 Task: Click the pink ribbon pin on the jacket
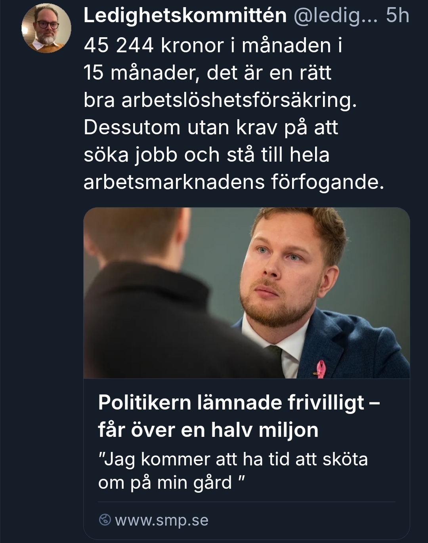click(x=319, y=369)
